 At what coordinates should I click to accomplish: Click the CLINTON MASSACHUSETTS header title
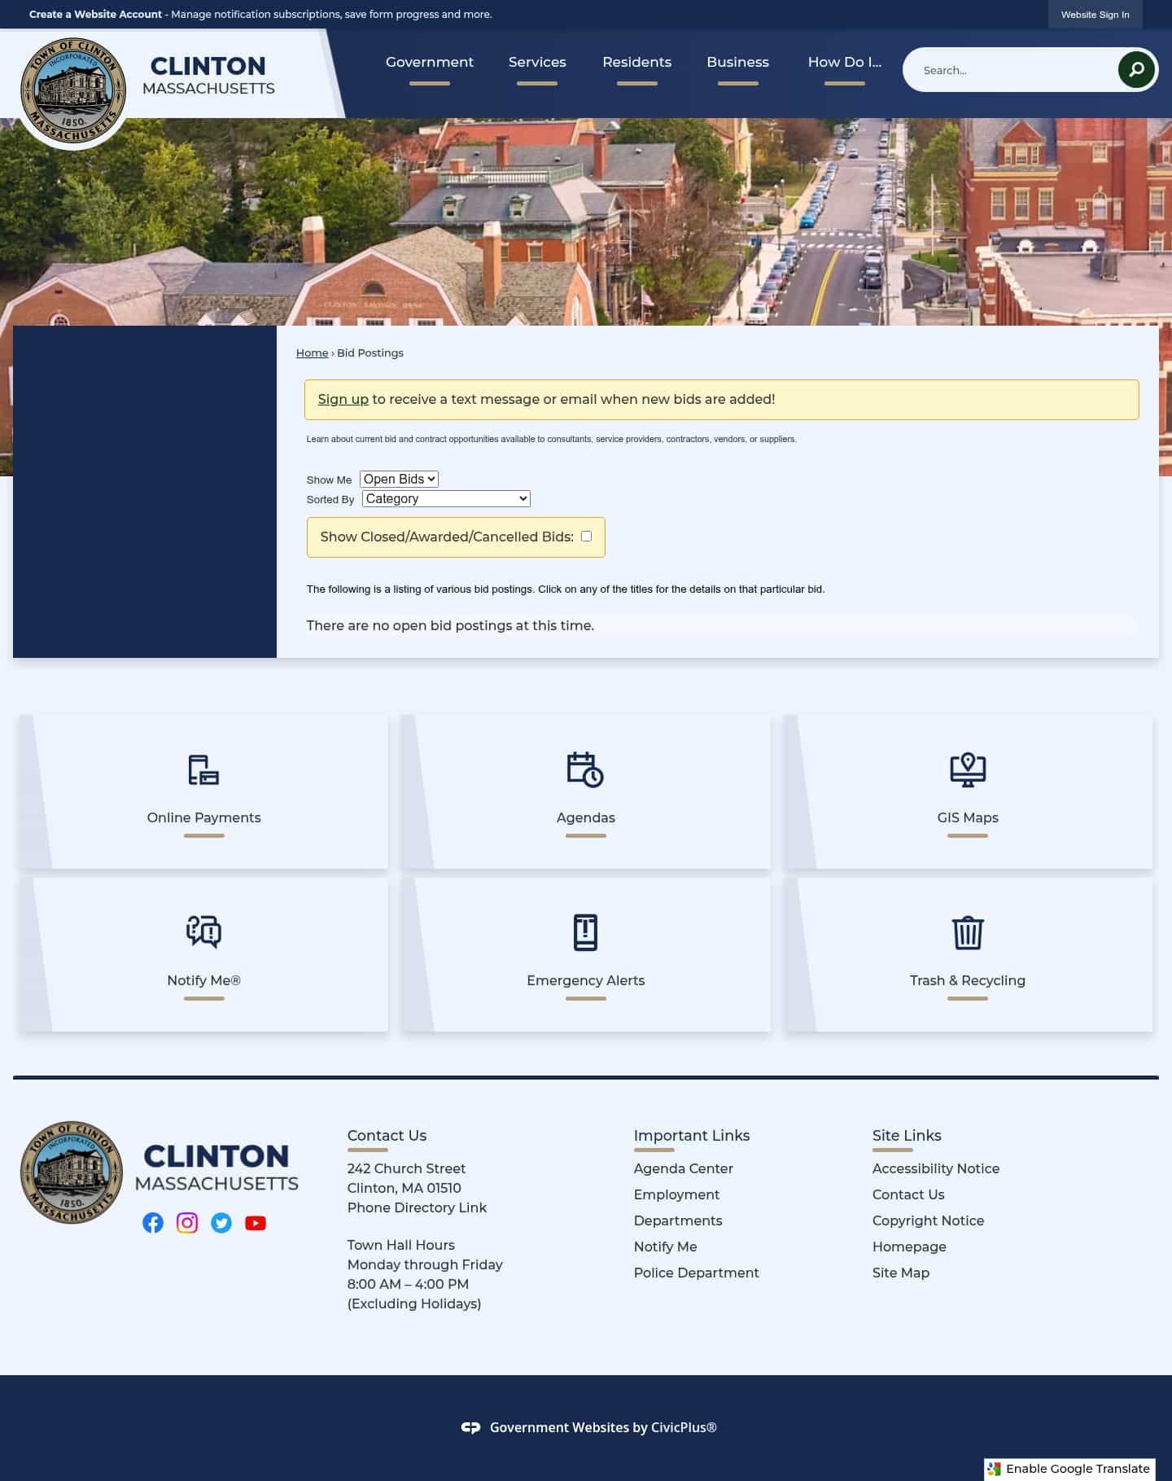coord(208,75)
